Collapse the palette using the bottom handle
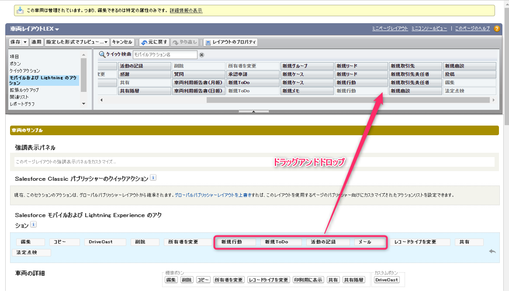This screenshot has width=509, height=291. tap(253, 112)
